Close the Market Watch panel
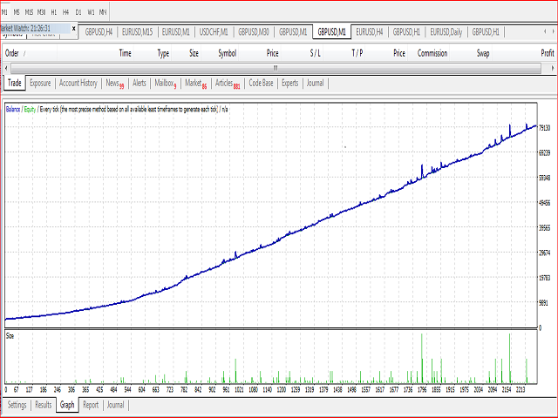Image resolution: width=558 pixels, height=418 pixels. point(73,29)
